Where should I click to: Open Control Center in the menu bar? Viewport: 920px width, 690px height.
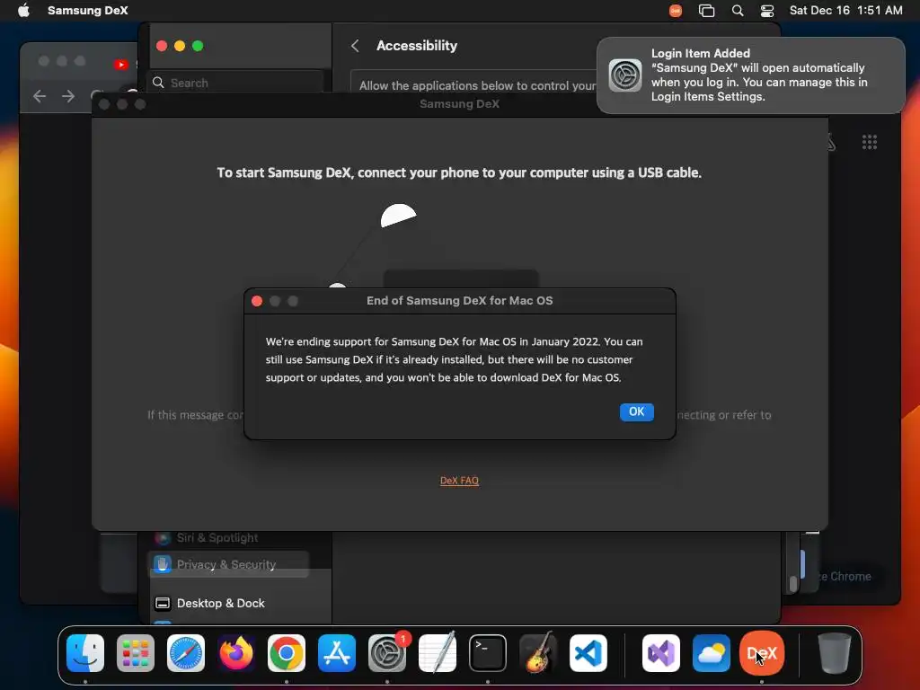click(x=767, y=11)
